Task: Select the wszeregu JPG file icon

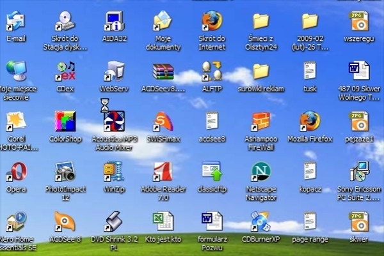Action: click(359, 21)
